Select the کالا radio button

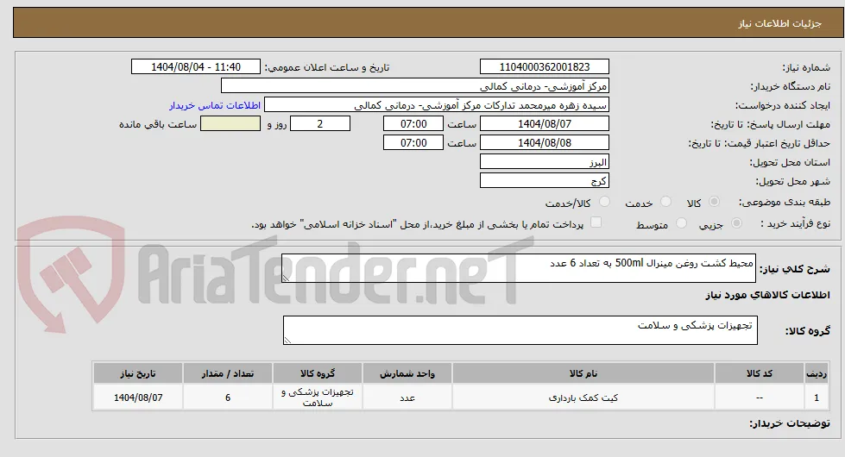pos(714,202)
